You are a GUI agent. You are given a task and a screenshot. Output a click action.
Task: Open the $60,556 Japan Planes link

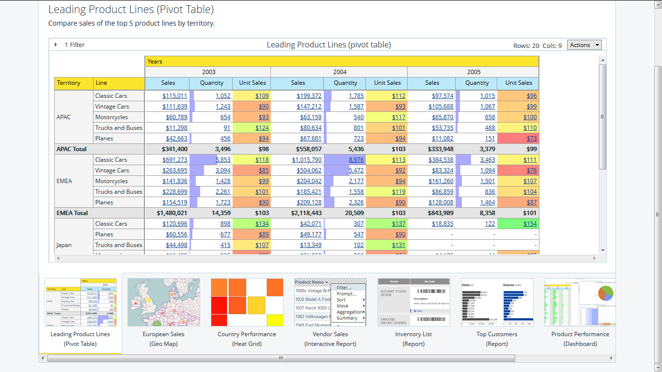pyautogui.click(x=176, y=234)
